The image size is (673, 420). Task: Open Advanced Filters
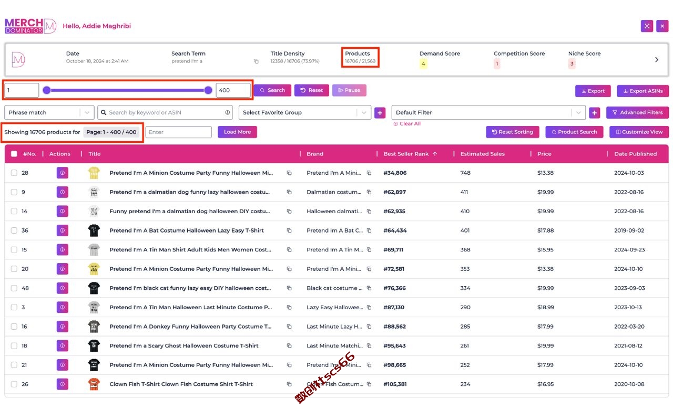(637, 112)
